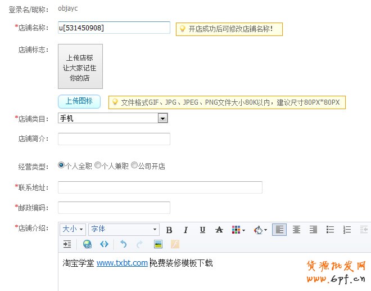371x291 pixels.
Task: Click the insert hyperlink globe icon
Action: [x=87, y=244]
